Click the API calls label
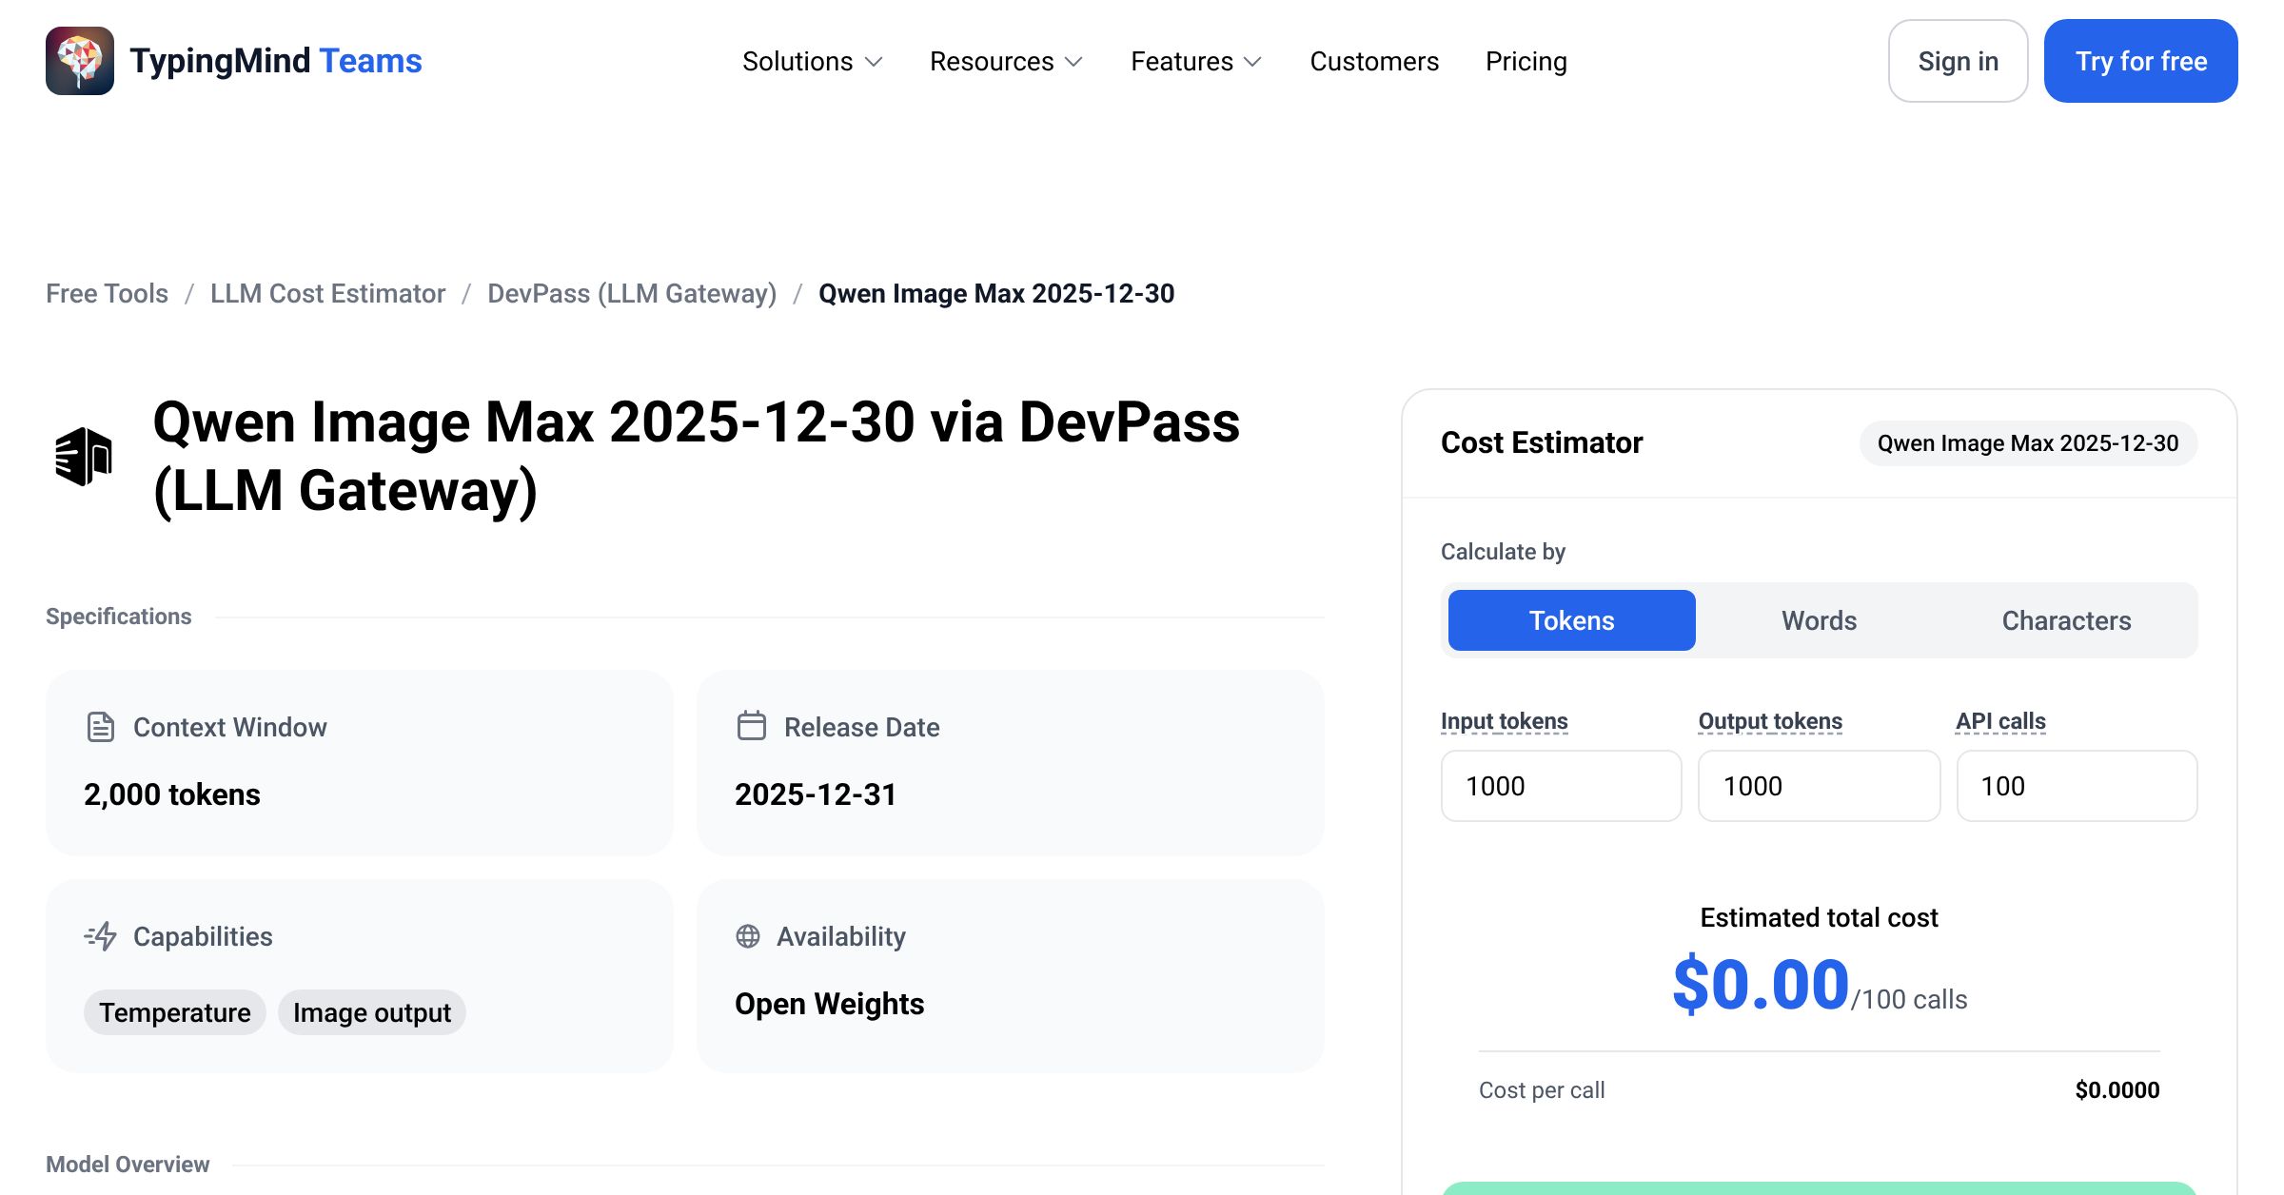 2001,721
